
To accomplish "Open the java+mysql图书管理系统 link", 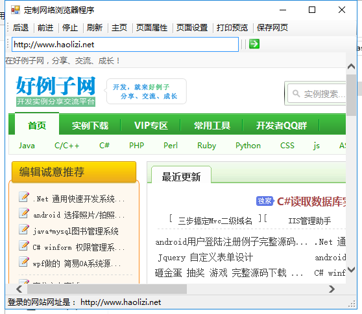I will (76, 231).
